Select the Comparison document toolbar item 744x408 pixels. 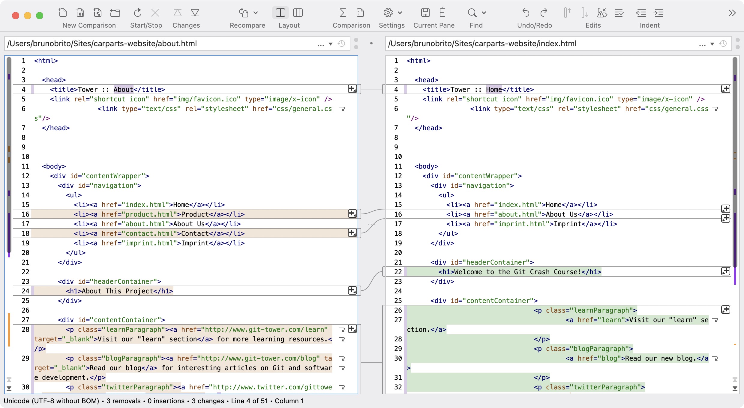tap(360, 13)
